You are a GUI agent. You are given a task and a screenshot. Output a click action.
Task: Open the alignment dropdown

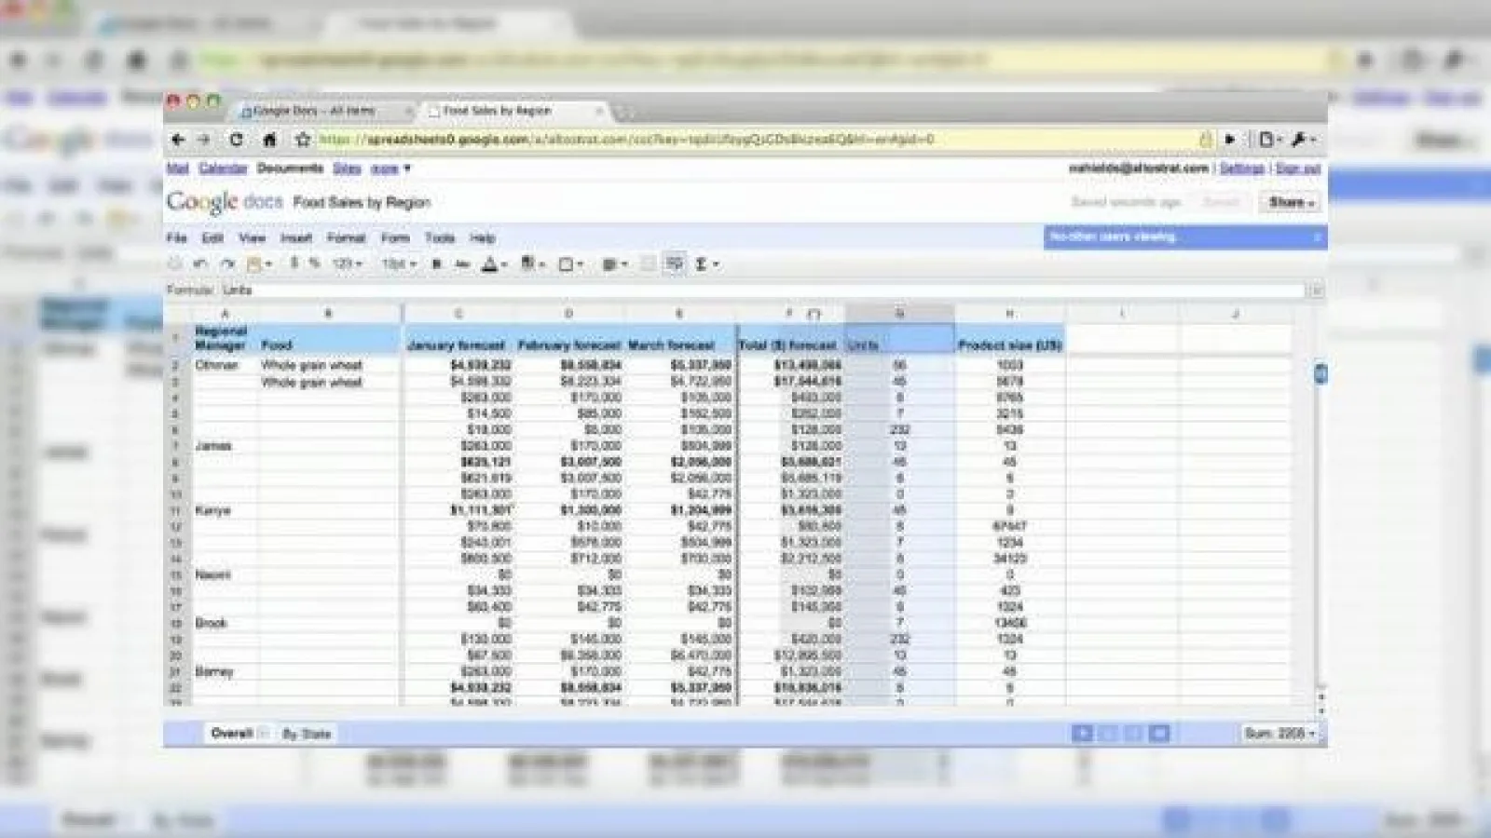click(614, 264)
